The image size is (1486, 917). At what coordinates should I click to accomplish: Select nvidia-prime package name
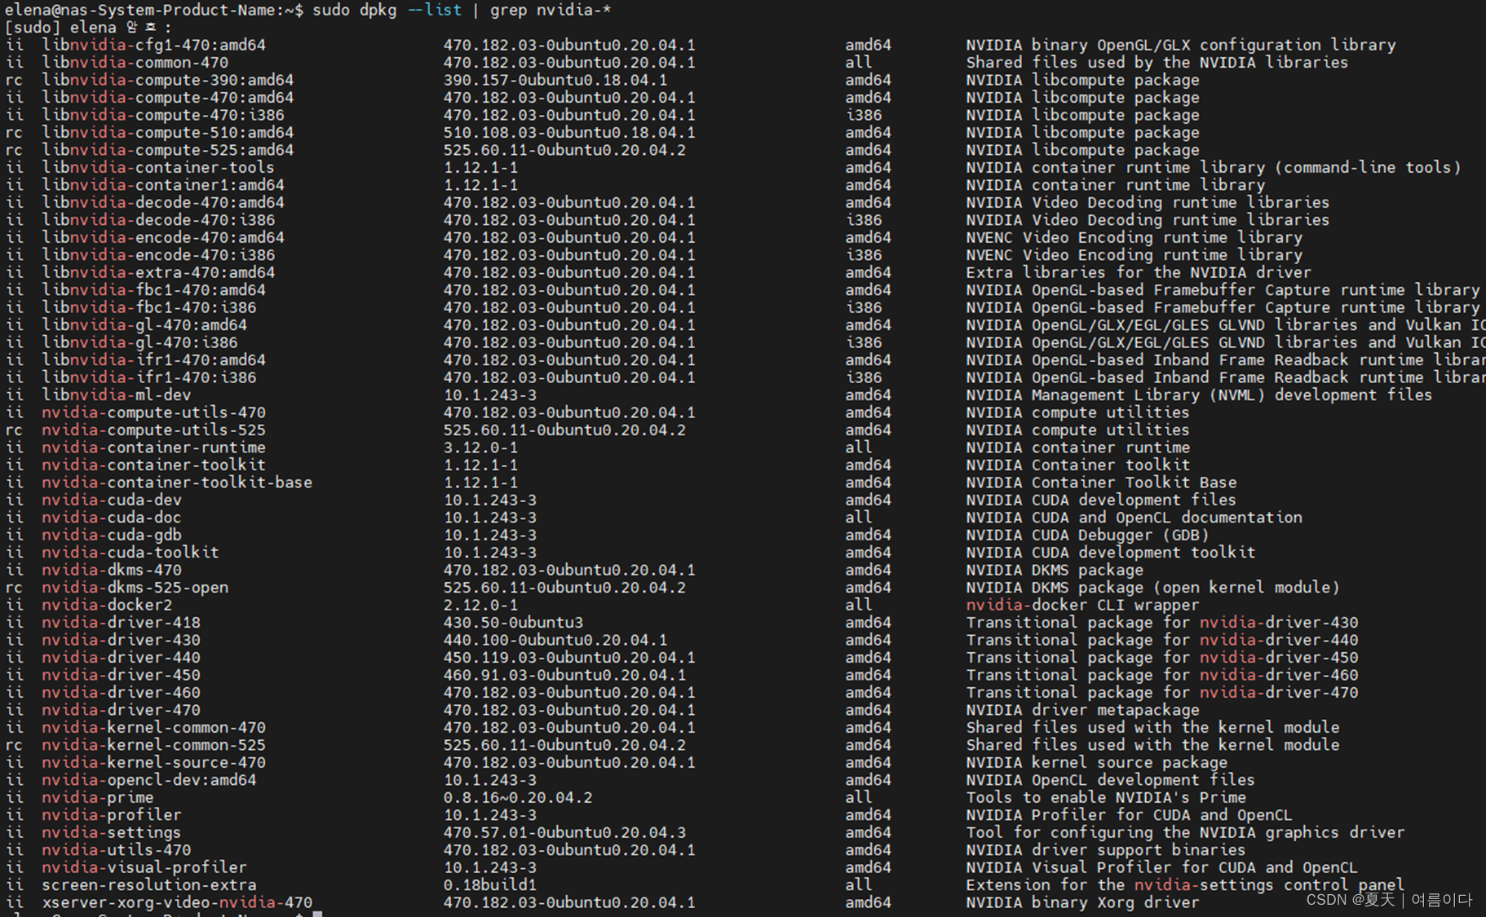tap(98, 799)
